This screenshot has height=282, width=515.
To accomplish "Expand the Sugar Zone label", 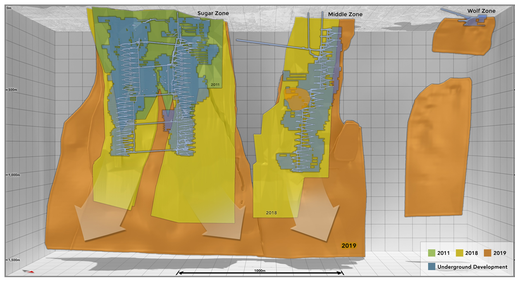I will coord(214,12).
